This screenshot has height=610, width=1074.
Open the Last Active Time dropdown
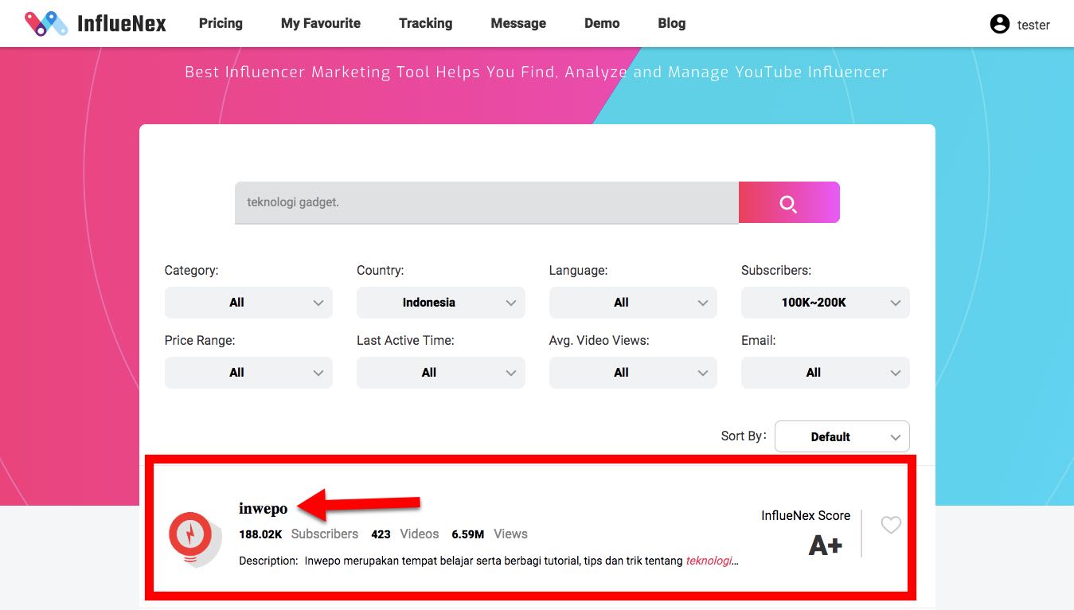coord(441,373)
